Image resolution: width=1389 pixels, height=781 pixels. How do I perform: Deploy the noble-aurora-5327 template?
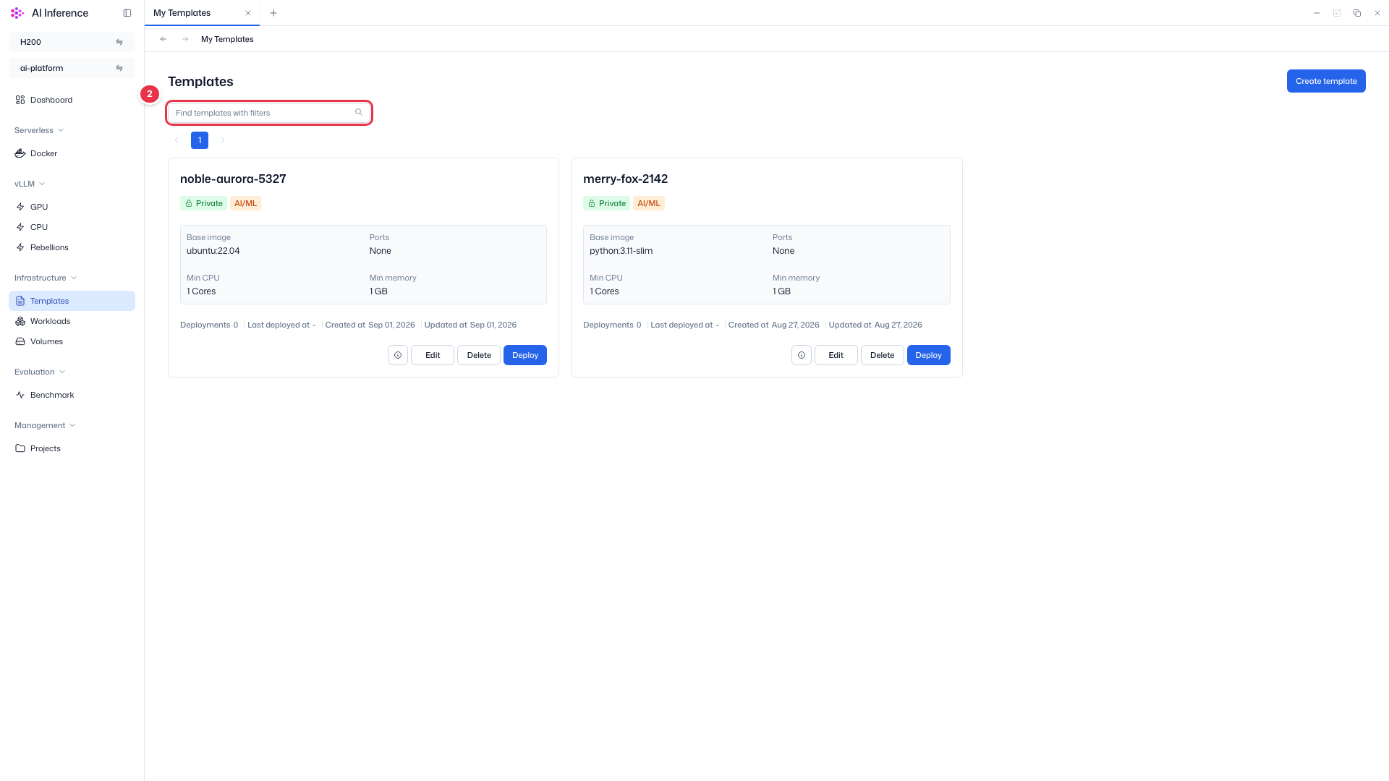525,355
